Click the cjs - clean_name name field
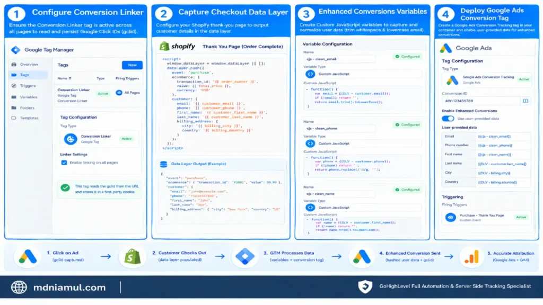This screenshot has width=543, height=305. 339,194
